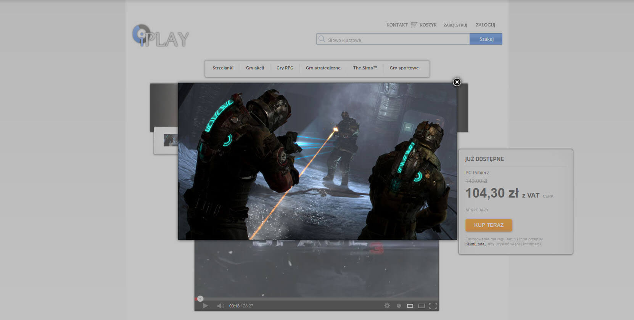
Task: Open video settings gear icon
Action: [x=387, y=306]
